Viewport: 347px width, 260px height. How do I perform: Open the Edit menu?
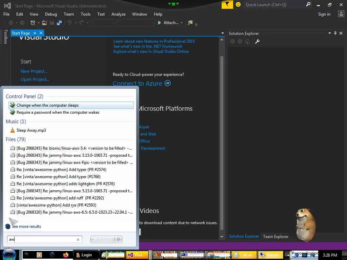tap(19, 14)
